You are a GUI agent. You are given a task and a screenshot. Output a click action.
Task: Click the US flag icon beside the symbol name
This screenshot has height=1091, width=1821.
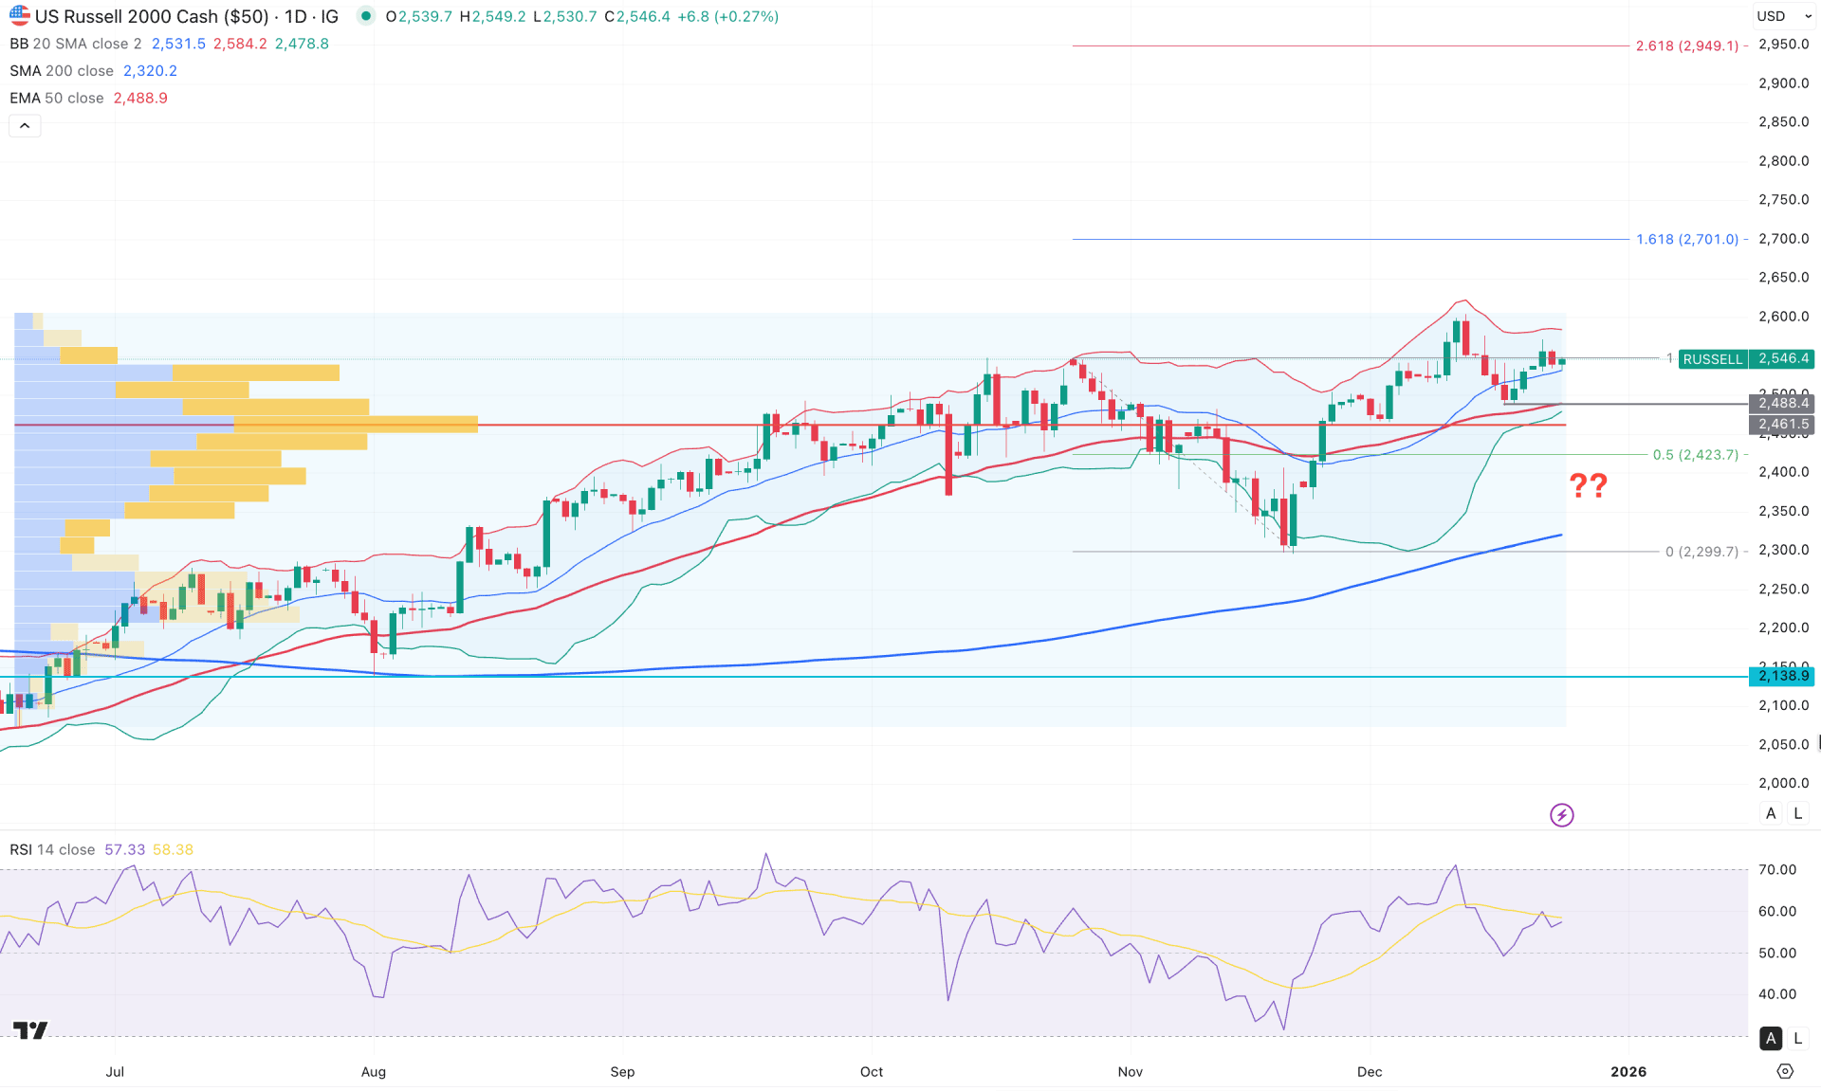point(18,16)
